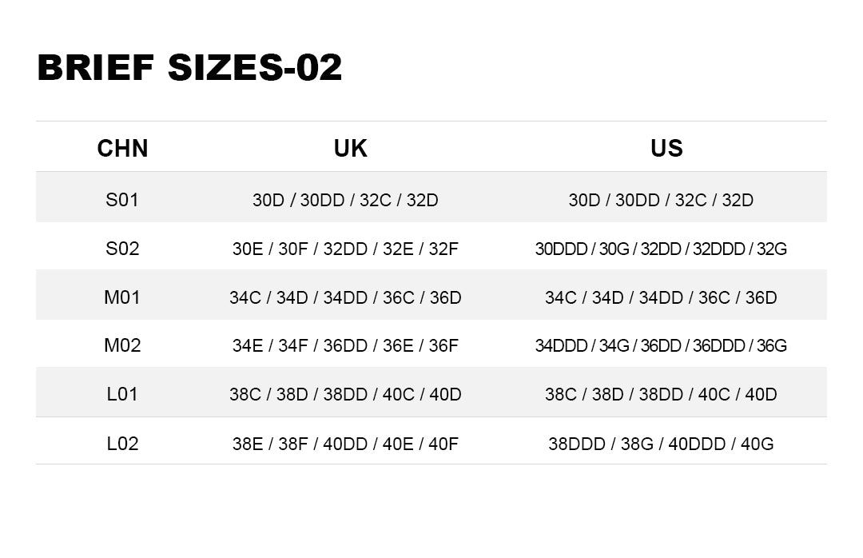
Task: Click the CHN column header
Action: [122, 148]
